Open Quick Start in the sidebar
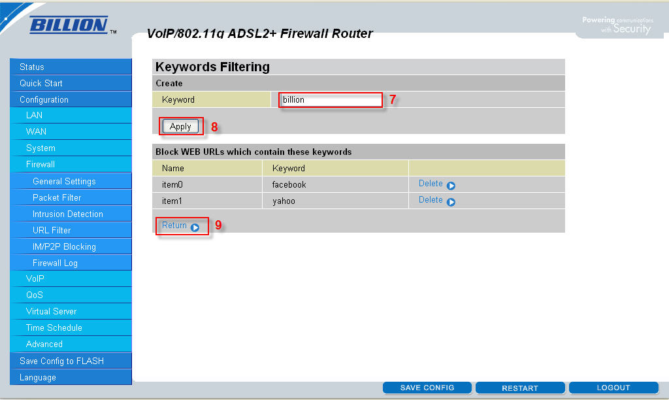 [x=71, y=83]
